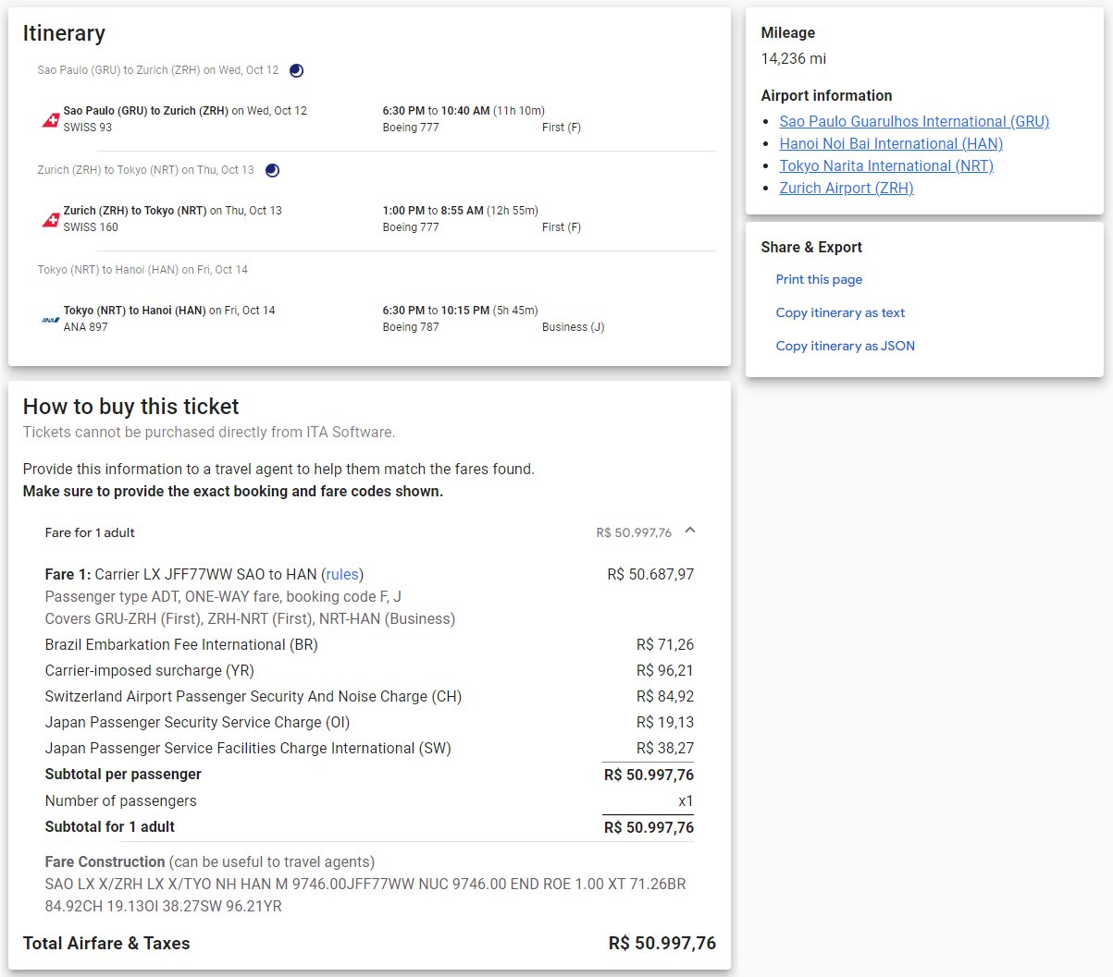Click R$ 96,21 surcharge amount
This screenshot has height=977, width=1113.
(x=665, y=670)
